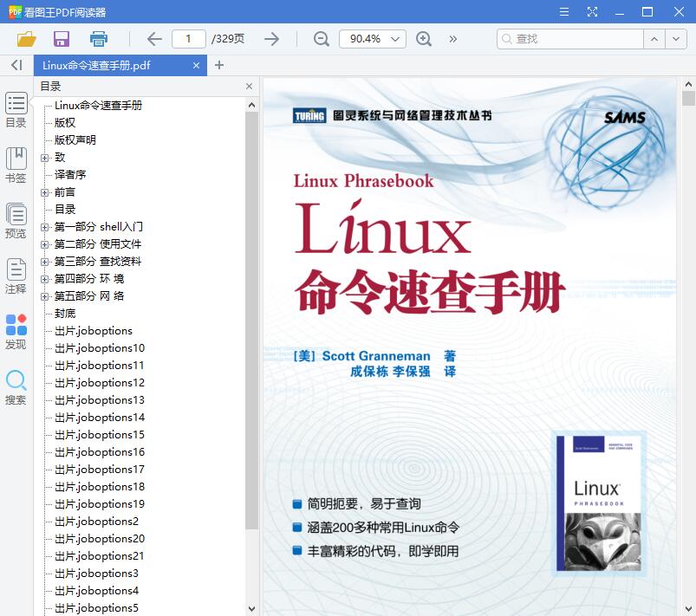Select 出片.joboptions19 in the outline

tap(100, 504)
